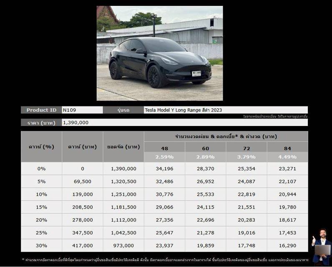Click the 4.49% interest rate cell
This screenshot has width=332, height=267.
[287, 157]
